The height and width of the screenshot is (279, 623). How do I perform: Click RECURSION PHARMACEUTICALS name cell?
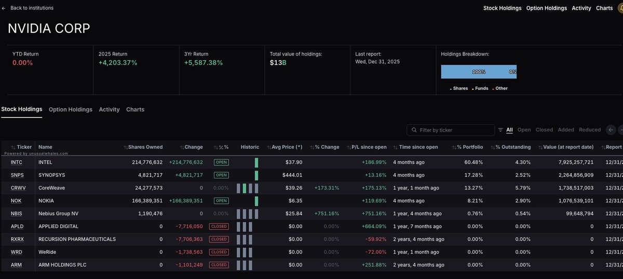tap(77, 239)
